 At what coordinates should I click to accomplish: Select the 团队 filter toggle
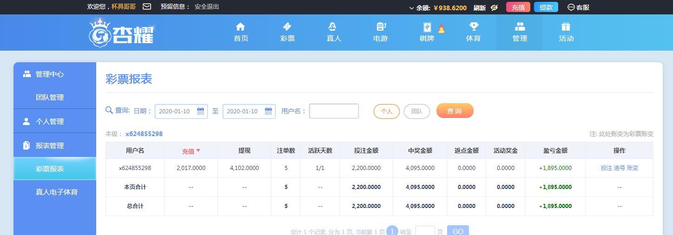(x=417, y=111)
